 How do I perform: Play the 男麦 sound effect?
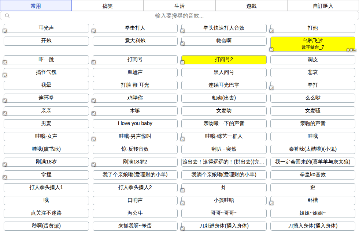pos(46,124)
